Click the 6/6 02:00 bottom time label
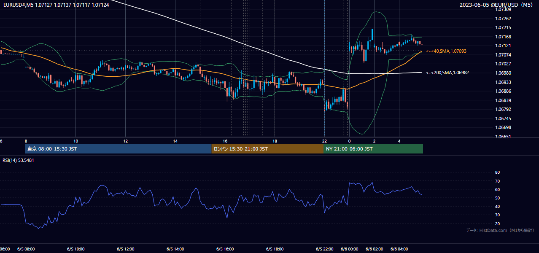Viewport: 539px width, 253px height. pos(374,249)
